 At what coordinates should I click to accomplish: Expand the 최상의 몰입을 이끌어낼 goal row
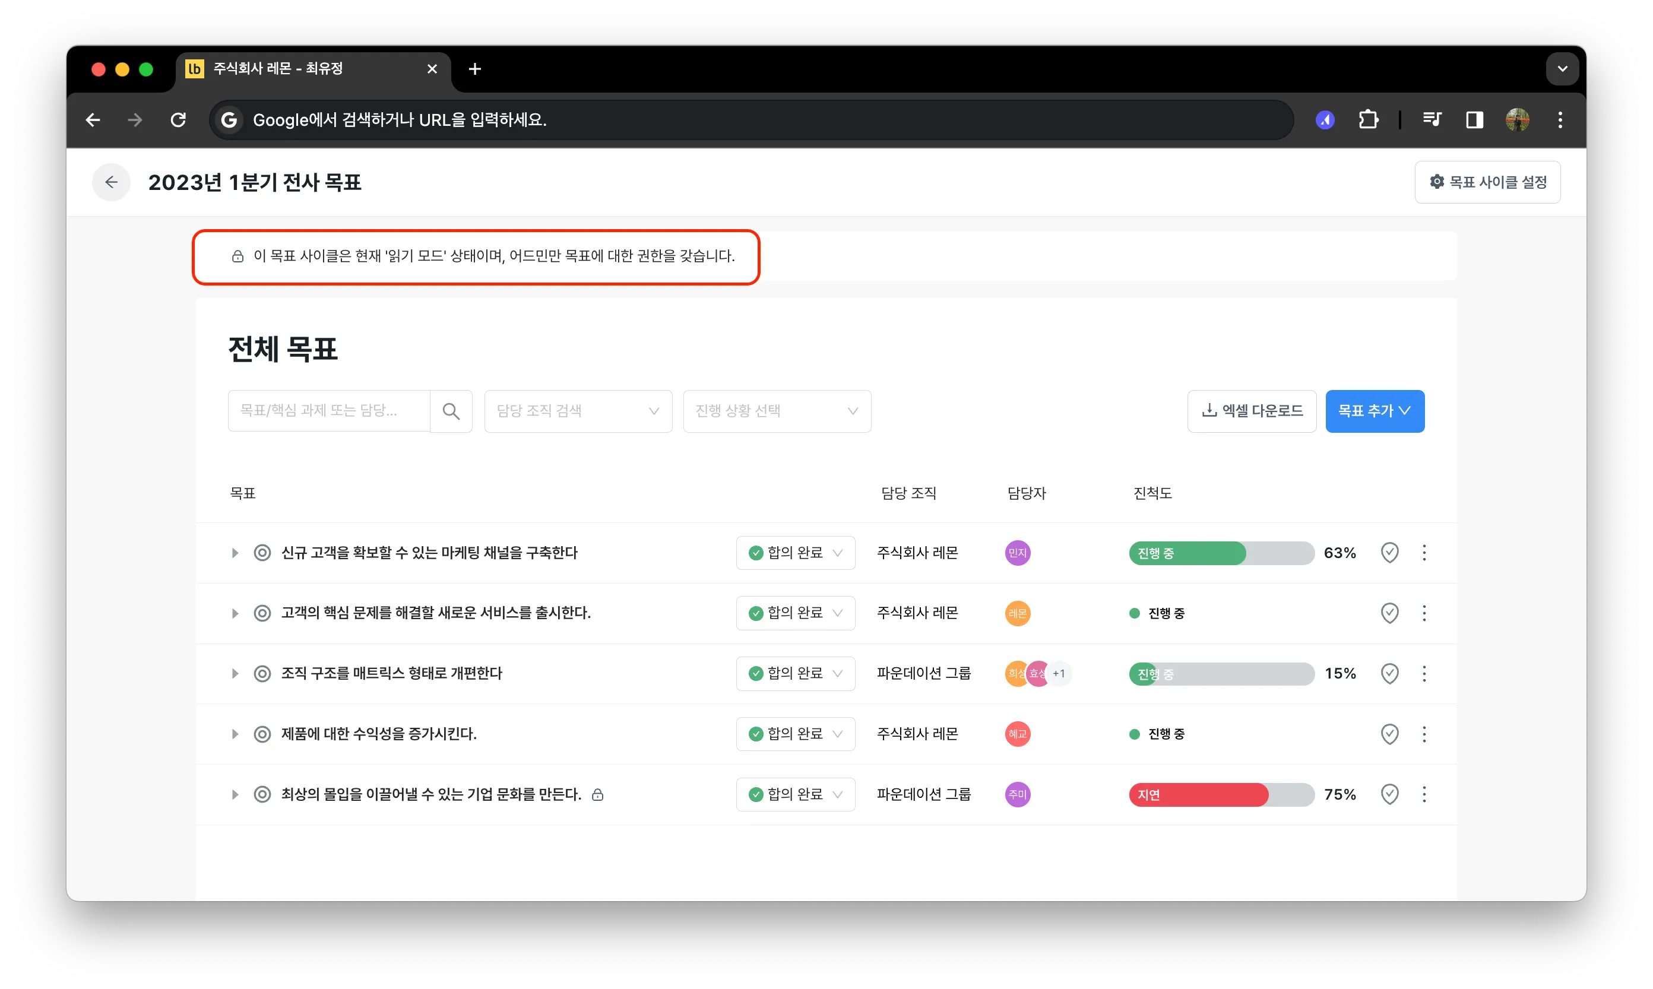pos(235,794)
